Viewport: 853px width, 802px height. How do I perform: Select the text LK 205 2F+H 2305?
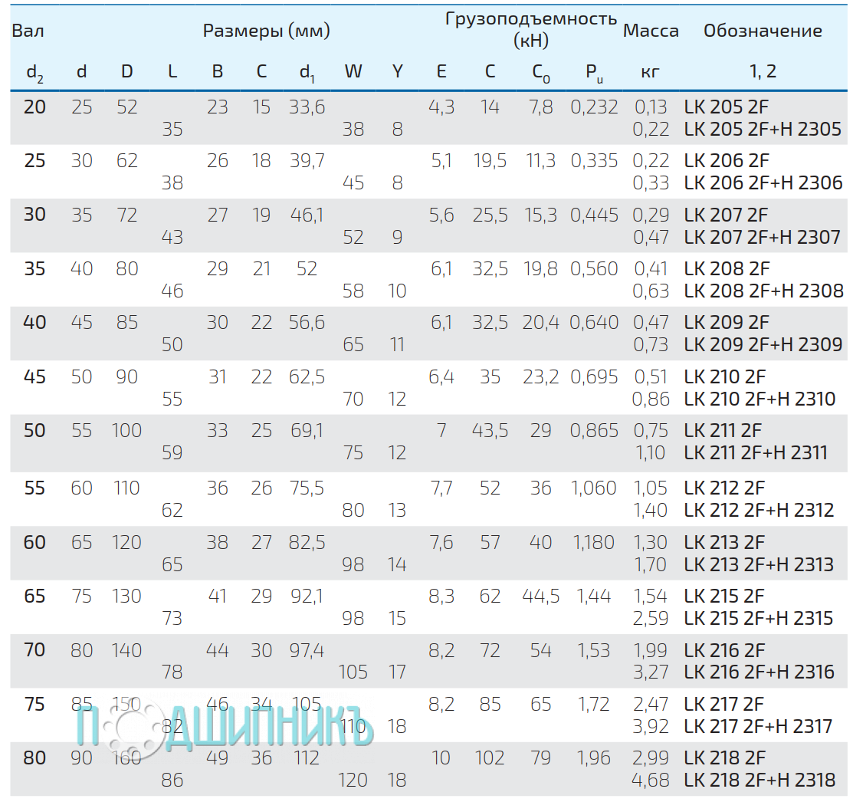(763, 129)
